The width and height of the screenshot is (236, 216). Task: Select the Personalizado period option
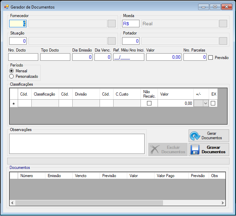[x=12, y=76]
